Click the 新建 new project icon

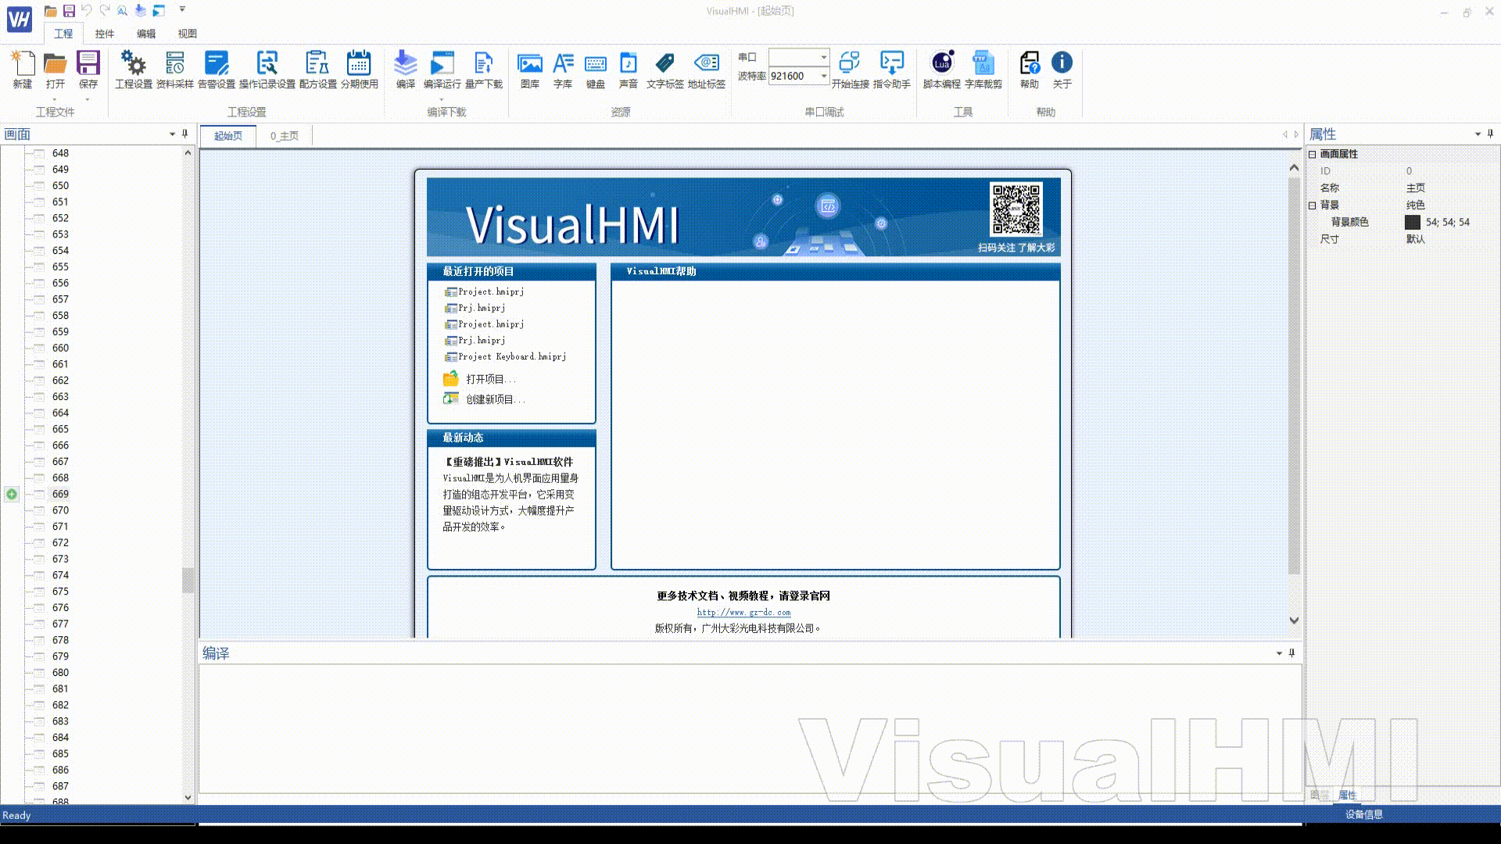23,70
